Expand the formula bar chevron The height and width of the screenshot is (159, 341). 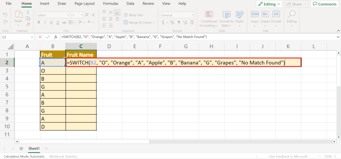(x=338, y=37)
